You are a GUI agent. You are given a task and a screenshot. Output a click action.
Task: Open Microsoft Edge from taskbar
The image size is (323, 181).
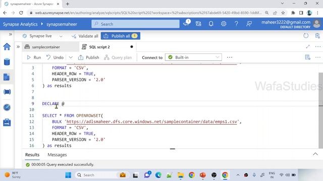(158, 175)
